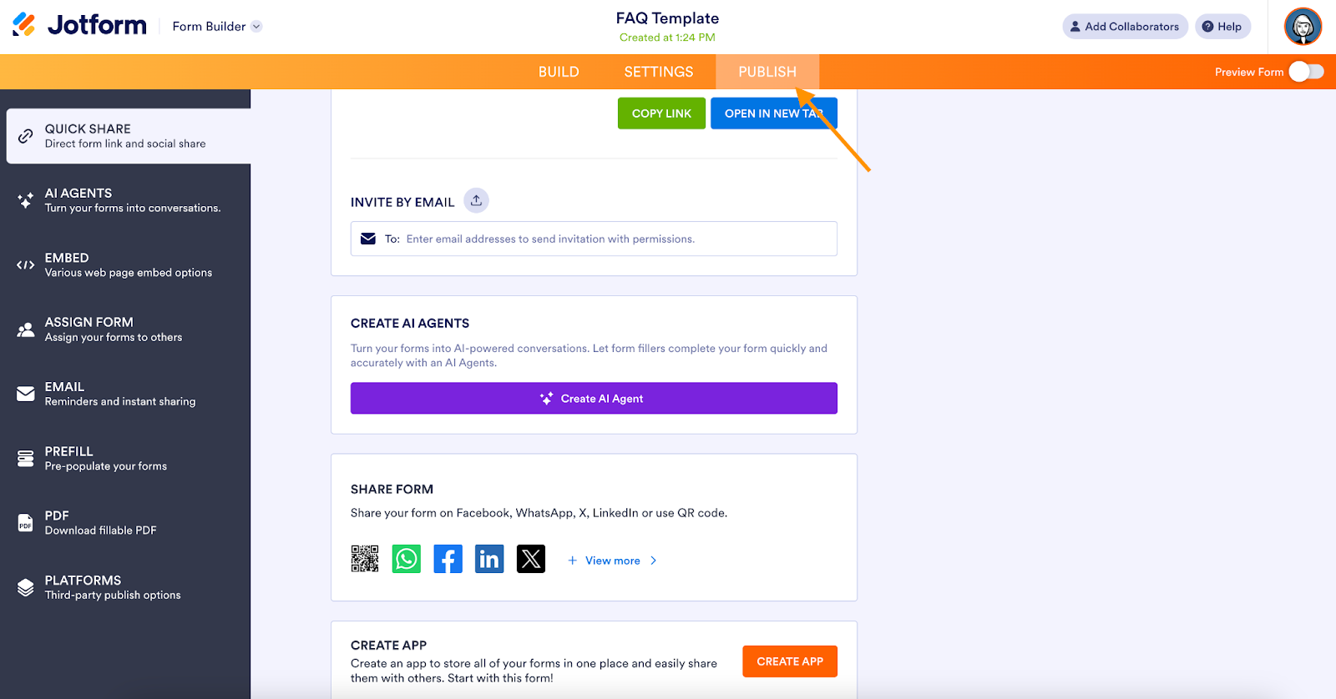
Task: Toggle the Preview Form switch
Action: tap(1306, 72)
